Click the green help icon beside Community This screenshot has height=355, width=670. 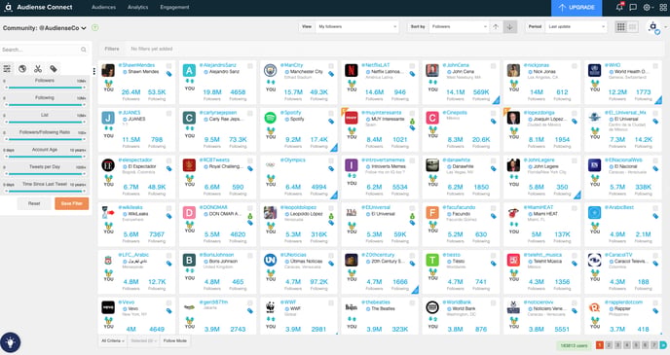coord(95,28)
